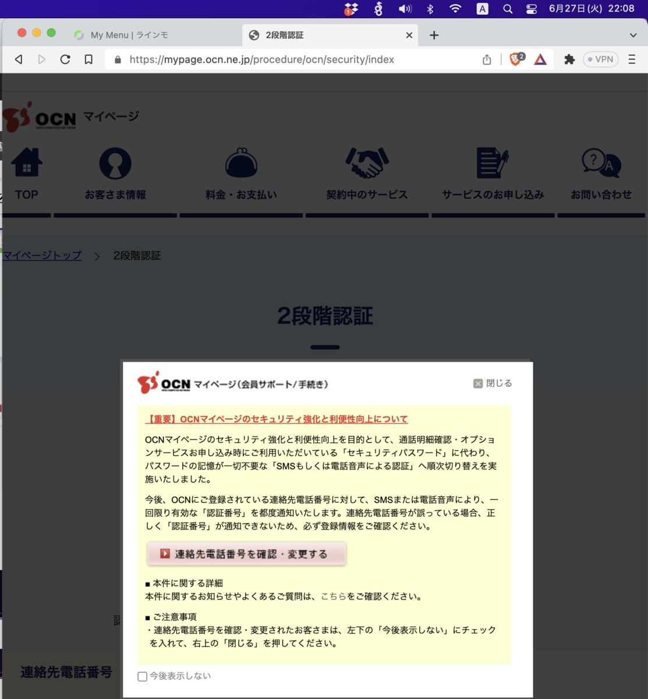Click the lock icon in address bar

pos(118,59)
